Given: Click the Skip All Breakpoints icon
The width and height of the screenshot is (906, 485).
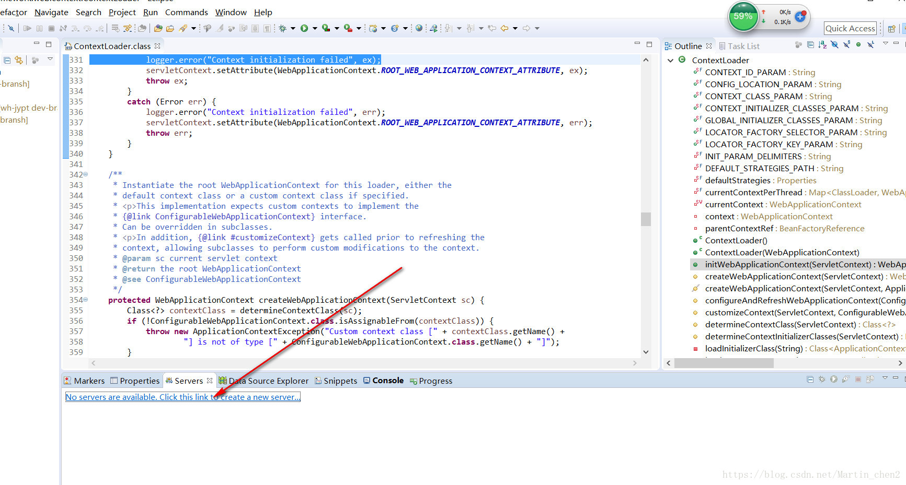Looking at the screenshot, I should [x=11, y=28].
